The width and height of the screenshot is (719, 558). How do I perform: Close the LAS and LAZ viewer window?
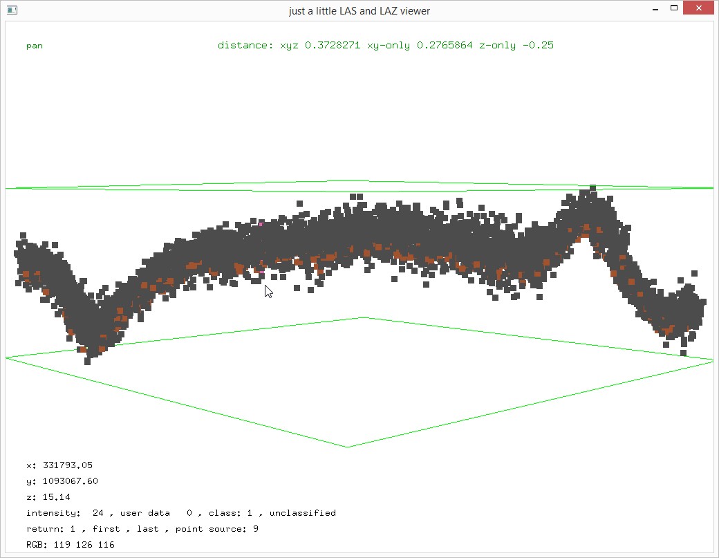[698, 8]
